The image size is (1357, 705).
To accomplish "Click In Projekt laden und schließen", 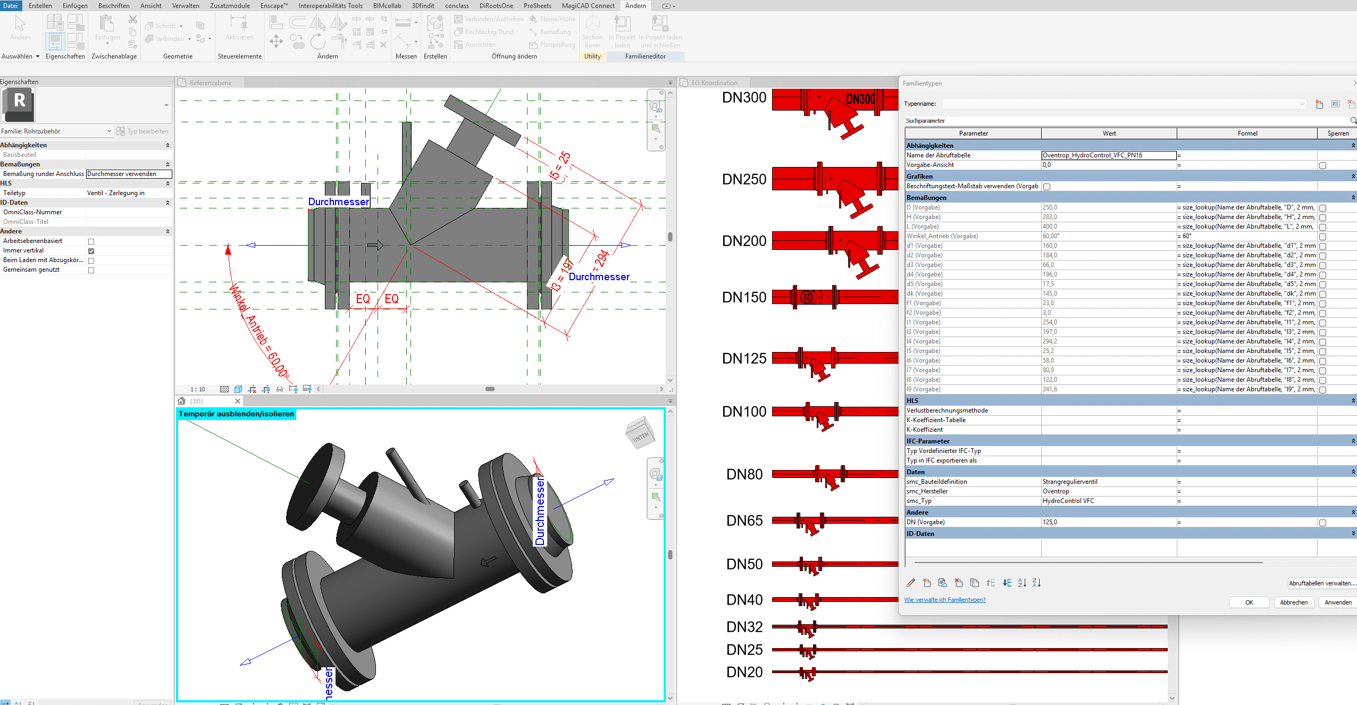I will 660,31.
